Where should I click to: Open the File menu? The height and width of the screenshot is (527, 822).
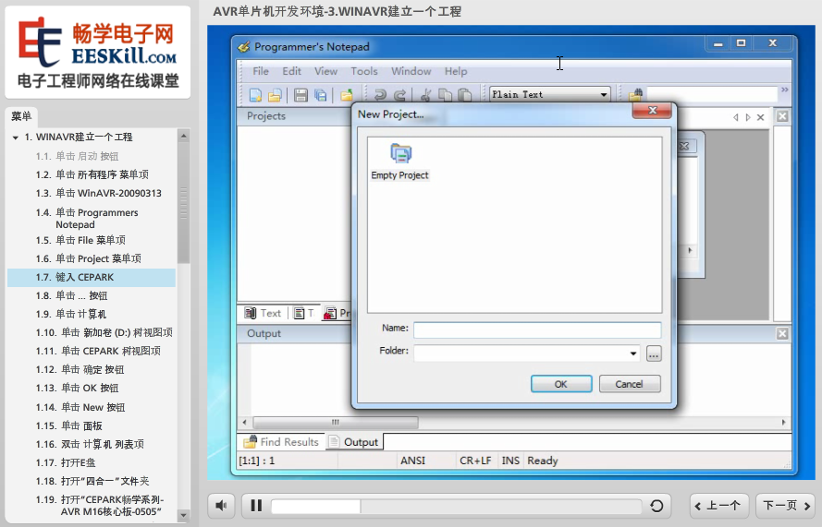click(261, 71)
